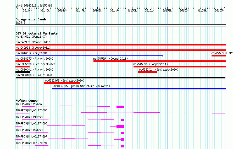Select the TRAPPC3|NR_073098 transcript label
The image size is (233, 149).
29,130
